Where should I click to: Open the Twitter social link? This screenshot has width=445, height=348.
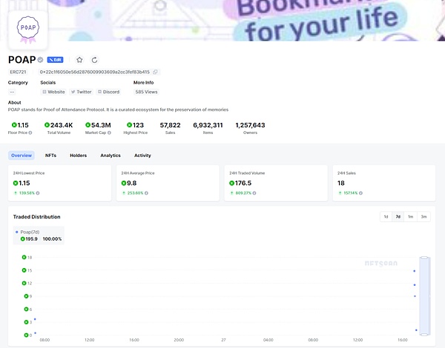[82, 92]
